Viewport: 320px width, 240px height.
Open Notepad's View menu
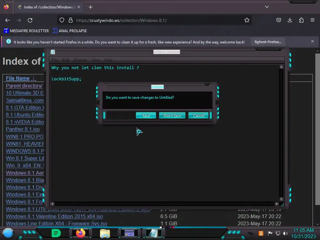click(x=96, y=60)
